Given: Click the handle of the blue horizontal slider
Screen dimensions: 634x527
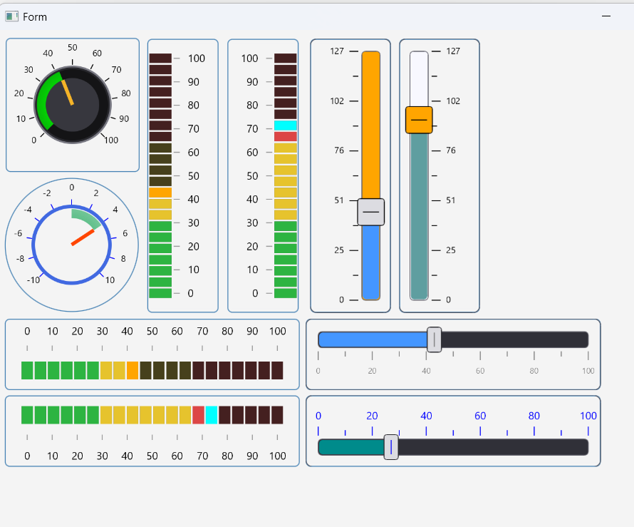Looking at the screenshot, I should tap(435, 340).
